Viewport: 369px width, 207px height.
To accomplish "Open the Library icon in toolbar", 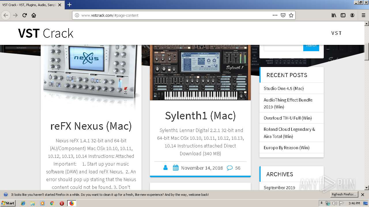I will coord(334,15).
